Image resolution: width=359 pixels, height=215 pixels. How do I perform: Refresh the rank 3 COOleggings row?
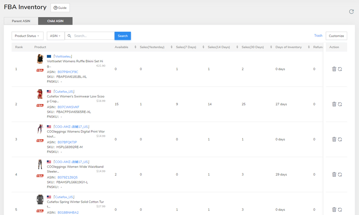(340, 139)
